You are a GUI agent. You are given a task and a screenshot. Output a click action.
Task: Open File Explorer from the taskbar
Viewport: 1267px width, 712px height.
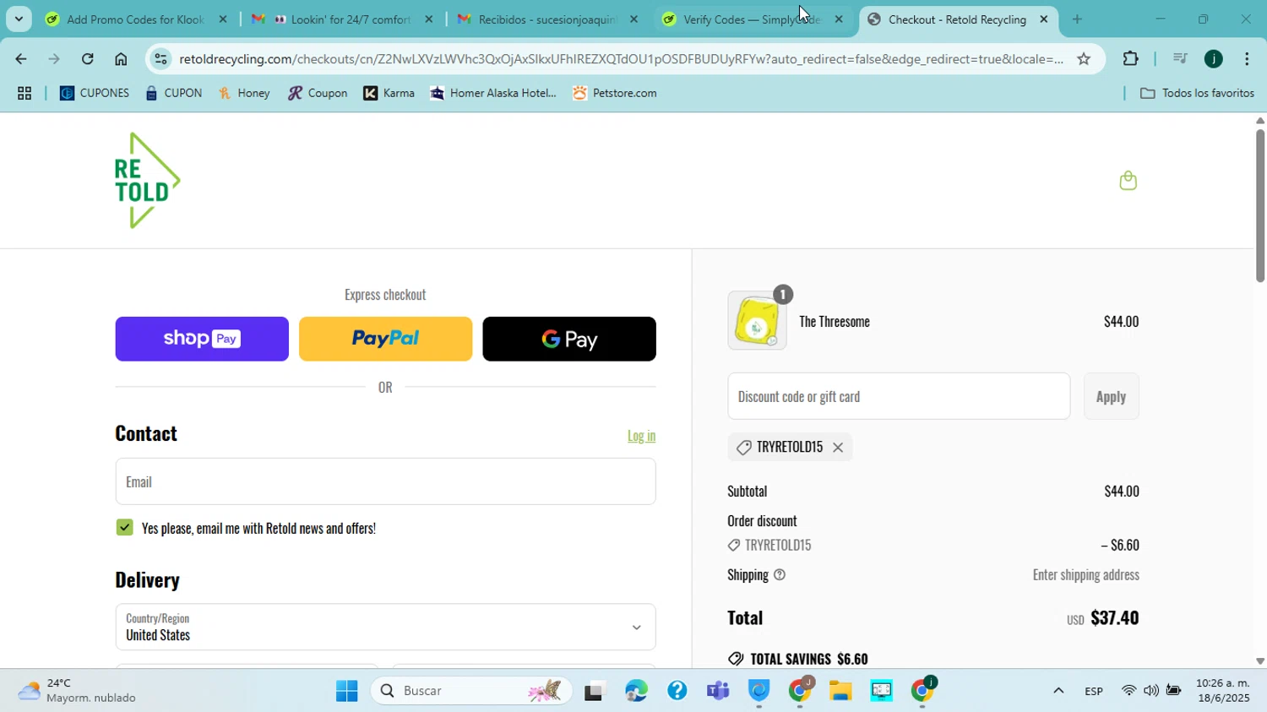(840, 692)
